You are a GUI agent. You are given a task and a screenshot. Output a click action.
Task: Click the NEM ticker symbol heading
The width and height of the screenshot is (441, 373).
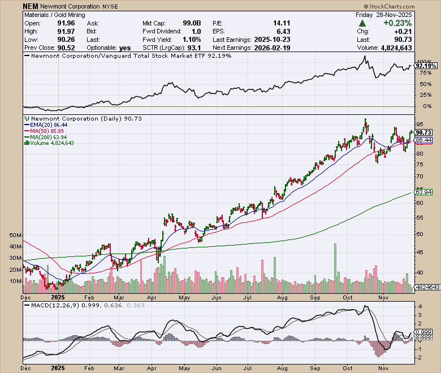(31, 6)
